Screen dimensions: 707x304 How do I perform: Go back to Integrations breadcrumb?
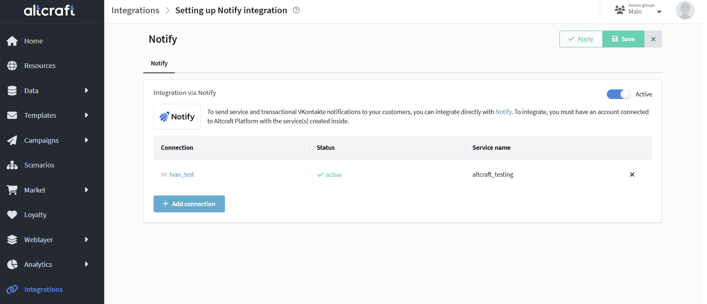pos(136,10)
